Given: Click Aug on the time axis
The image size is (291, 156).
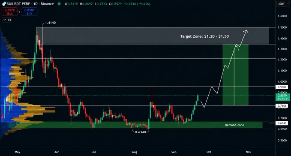Looking at the screenshot, I should 135,152.
